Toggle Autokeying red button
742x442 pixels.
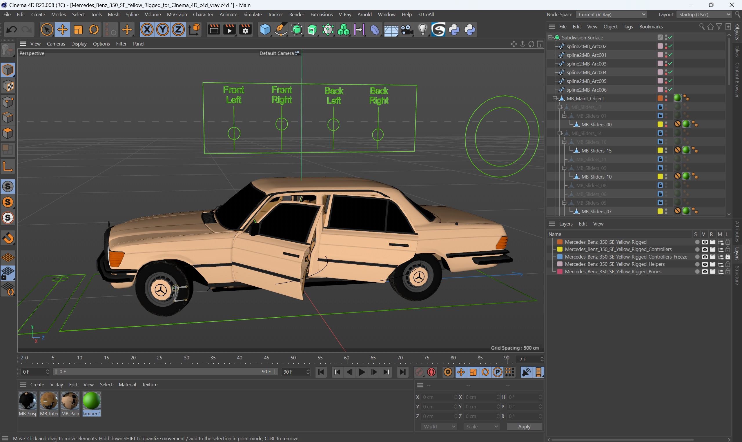pyautogui.click(x=432, y=372)
